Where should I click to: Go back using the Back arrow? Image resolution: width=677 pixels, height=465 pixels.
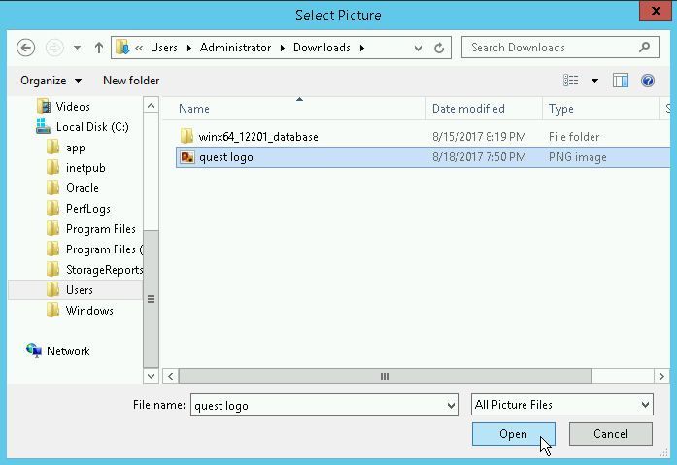pos(25,48)
